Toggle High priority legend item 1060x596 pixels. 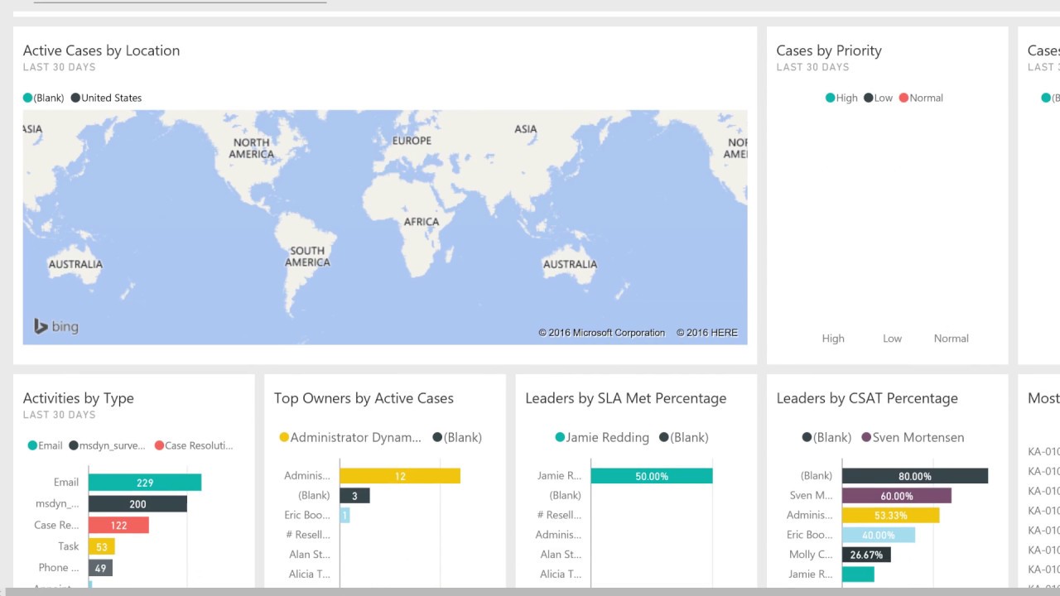click(841, 98)
